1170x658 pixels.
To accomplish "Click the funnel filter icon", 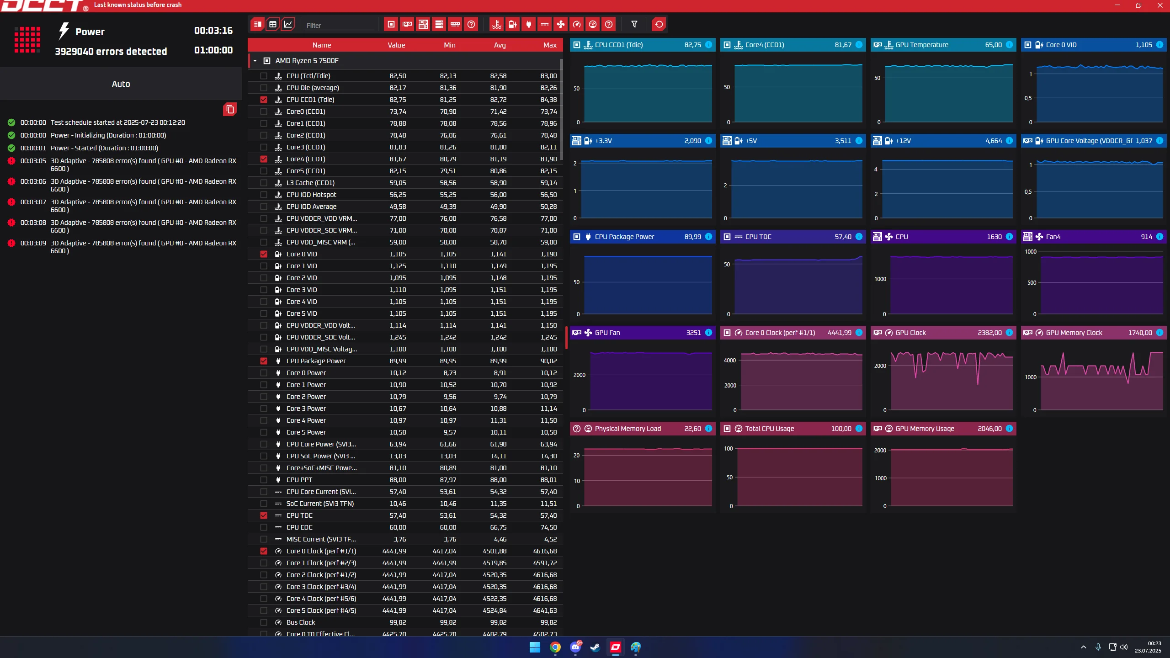I will click(634, 24).
